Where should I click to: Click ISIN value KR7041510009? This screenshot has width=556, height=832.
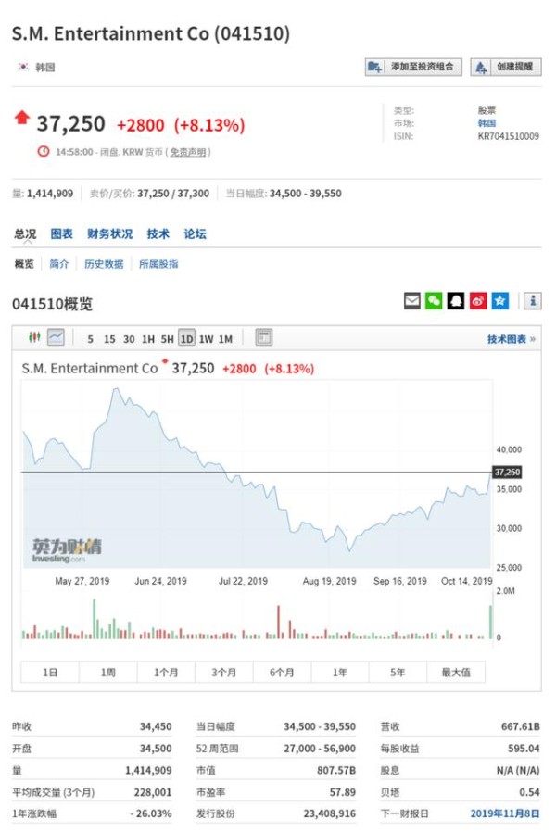(508, 136)
